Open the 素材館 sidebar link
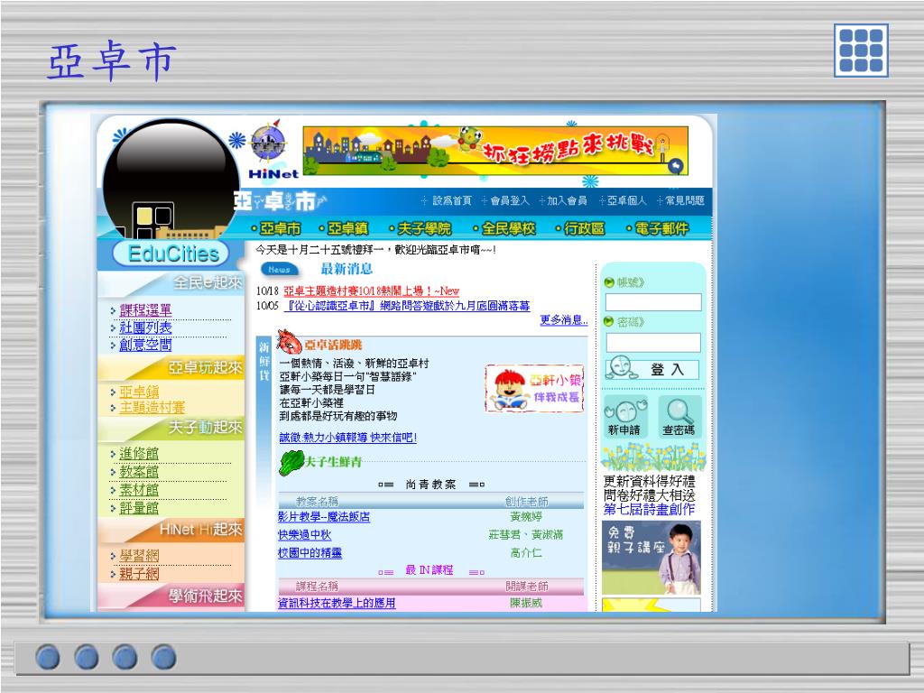The width and height of the screenshot is (924, 693). (139, 490)
